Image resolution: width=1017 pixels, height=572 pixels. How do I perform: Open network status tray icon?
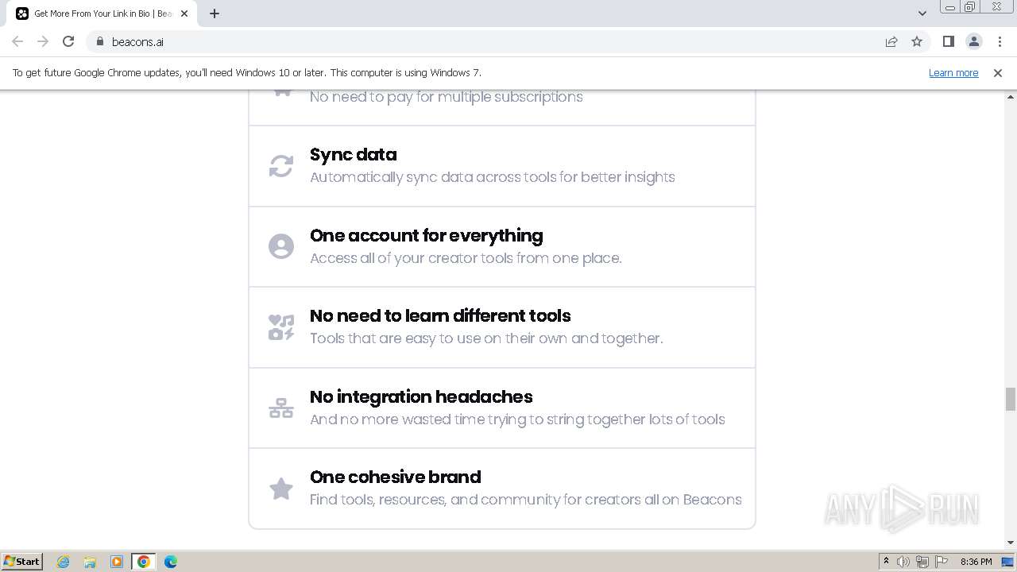[x=922, y=562]
